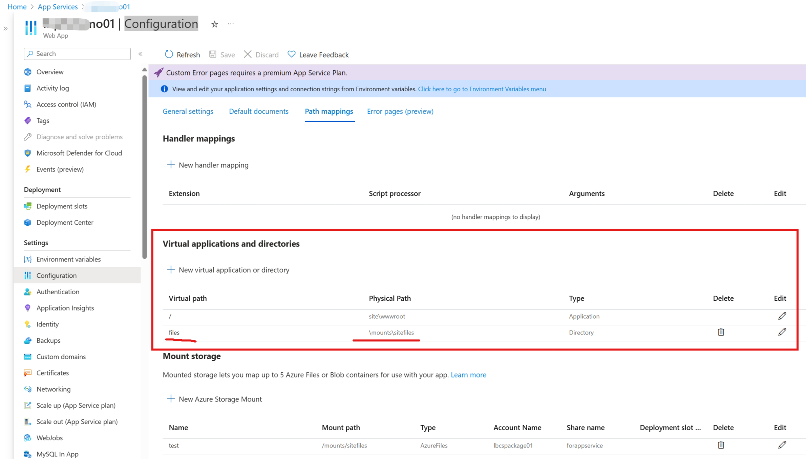Edit the test Azure storage mount
The image size is (806, 459).
(782, 445)
